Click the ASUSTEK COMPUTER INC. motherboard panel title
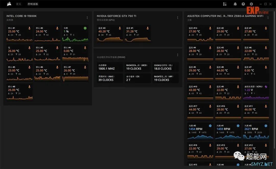 pos(225,16)
